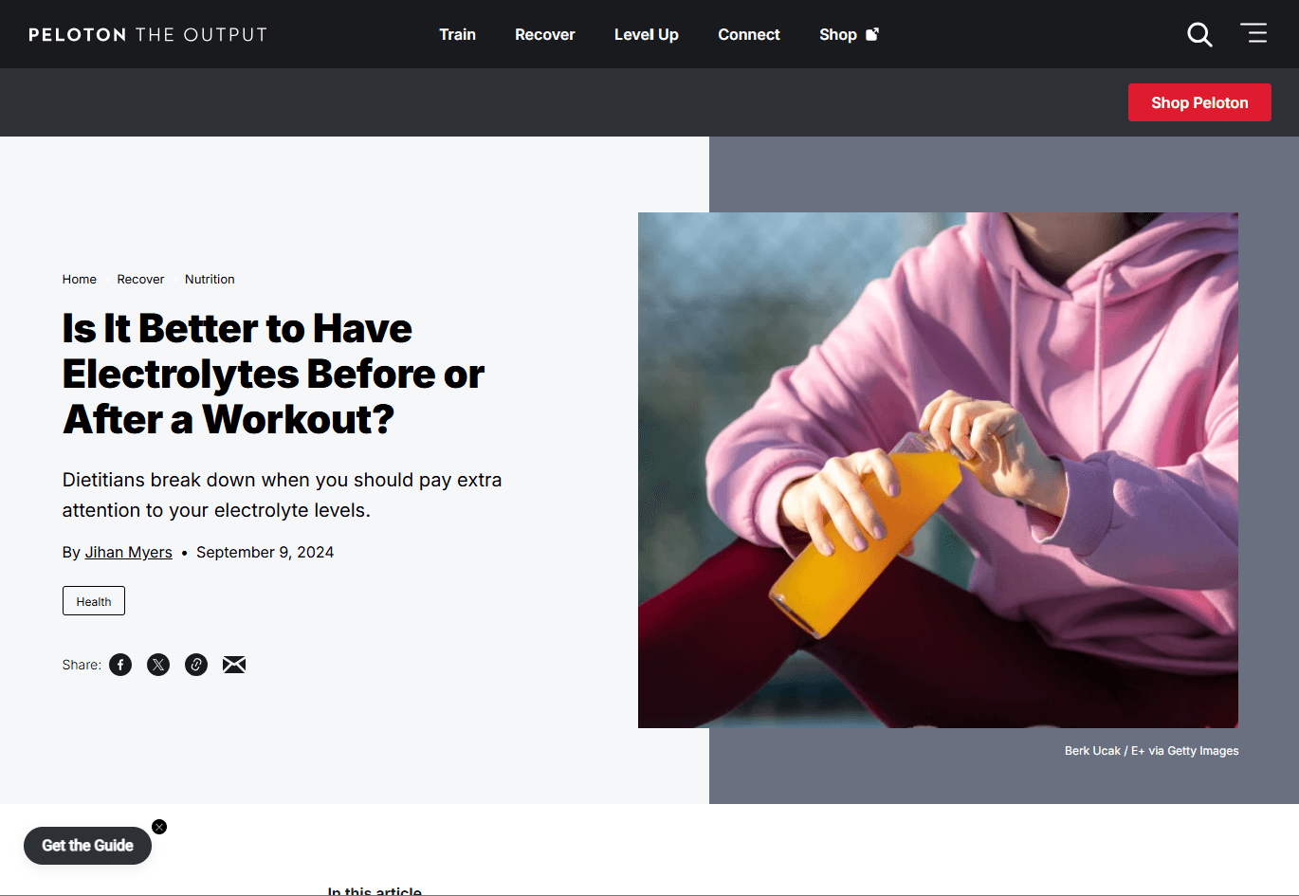Open the Train menu
Viewport: 1299px width, 896px height.
[457, 34]
